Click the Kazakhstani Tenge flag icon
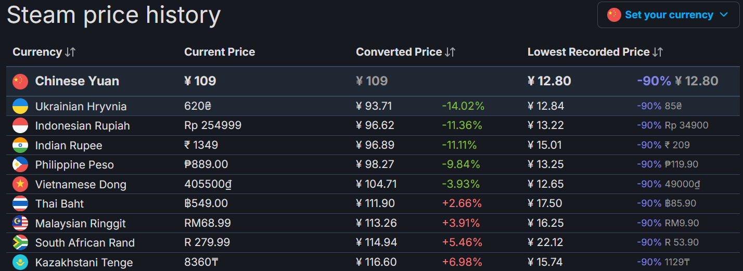Screen dimensions: 743x271 20,262
